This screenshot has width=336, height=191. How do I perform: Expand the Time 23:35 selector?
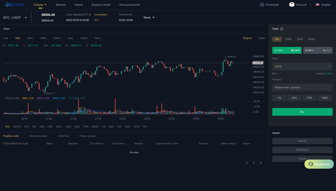point(302,67)
